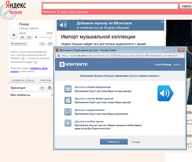Click the 'Плеер' title text
Screen dimensions: 192x162
24,24
